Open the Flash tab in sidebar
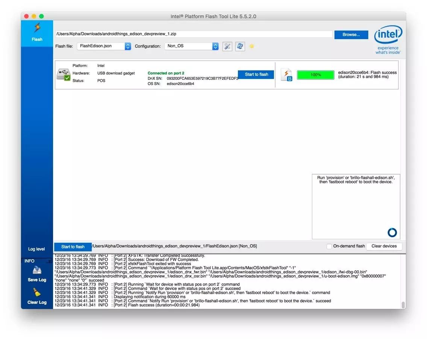Image resolution: width=427 pixels, height=339 pixels. click(x=37, y=33)
